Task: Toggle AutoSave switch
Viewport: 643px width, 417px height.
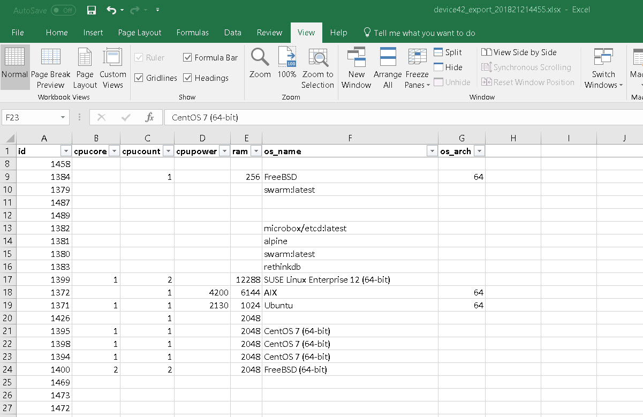Action: tap(63, 10)
